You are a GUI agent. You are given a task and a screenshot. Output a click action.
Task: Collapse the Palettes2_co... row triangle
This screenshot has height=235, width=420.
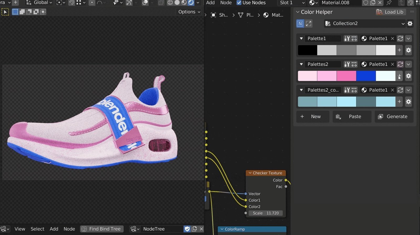[x=301, y=90]
